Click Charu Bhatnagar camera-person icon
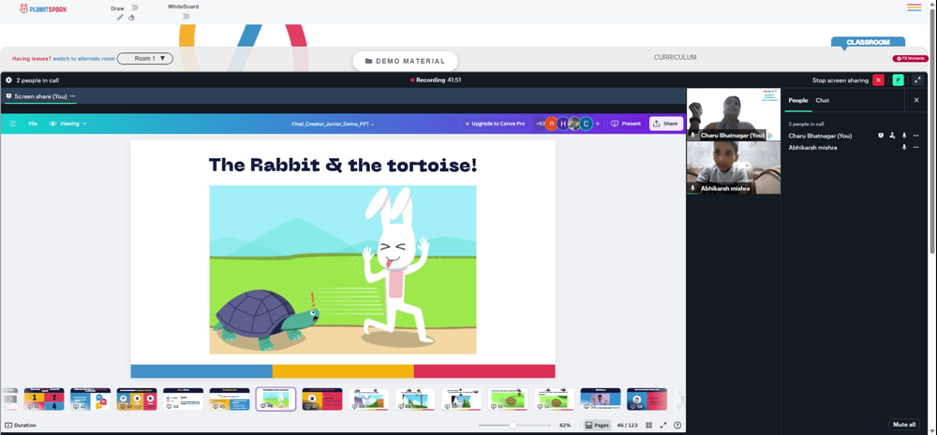 click(x=892, y=136)
